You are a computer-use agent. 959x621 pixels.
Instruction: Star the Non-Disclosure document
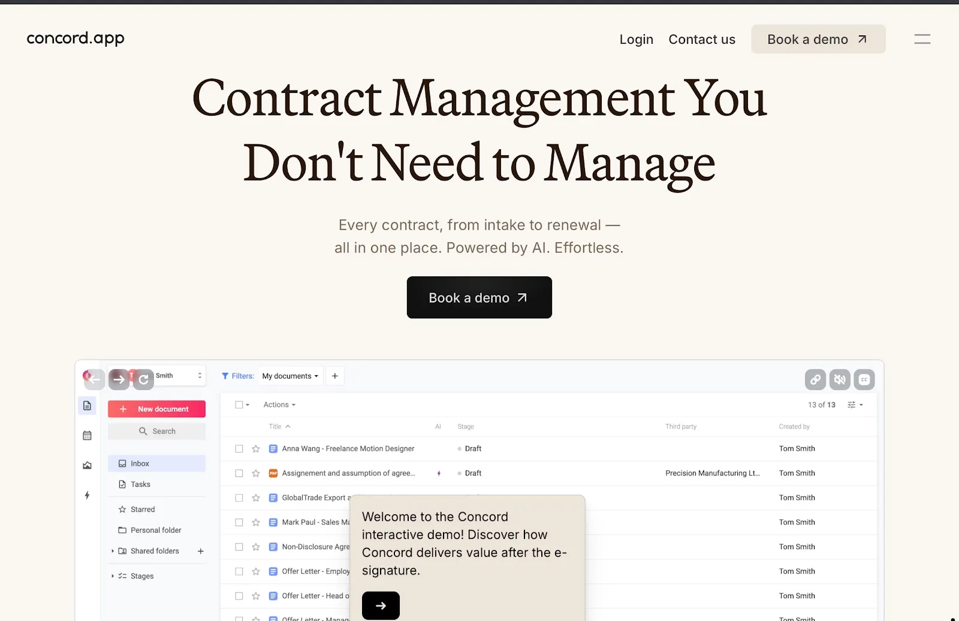(256, 547)
